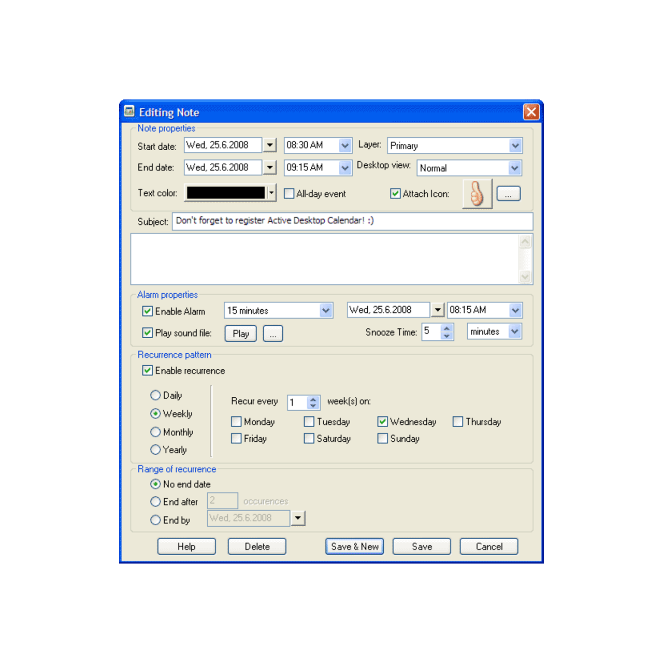Click the End after occurrences number field
This screenshot has width=663, height=663.
[x=223, y=501]
